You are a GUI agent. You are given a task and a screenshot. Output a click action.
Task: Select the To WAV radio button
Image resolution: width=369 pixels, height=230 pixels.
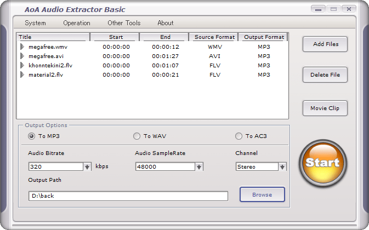137,136
